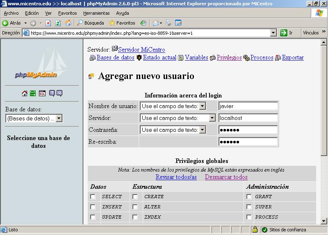Image resolution: width=328 pixels, height=235 pixels.
Task: Open the Servidor MiCentro link
Action: [x=141, y=50]
